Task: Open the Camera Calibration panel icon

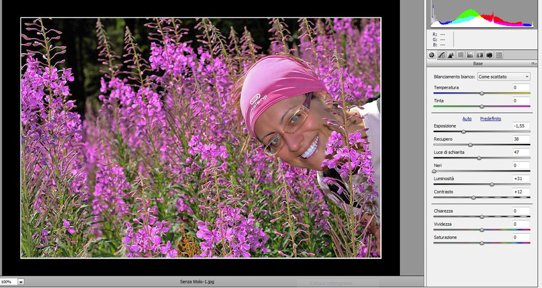Action: 490,55
